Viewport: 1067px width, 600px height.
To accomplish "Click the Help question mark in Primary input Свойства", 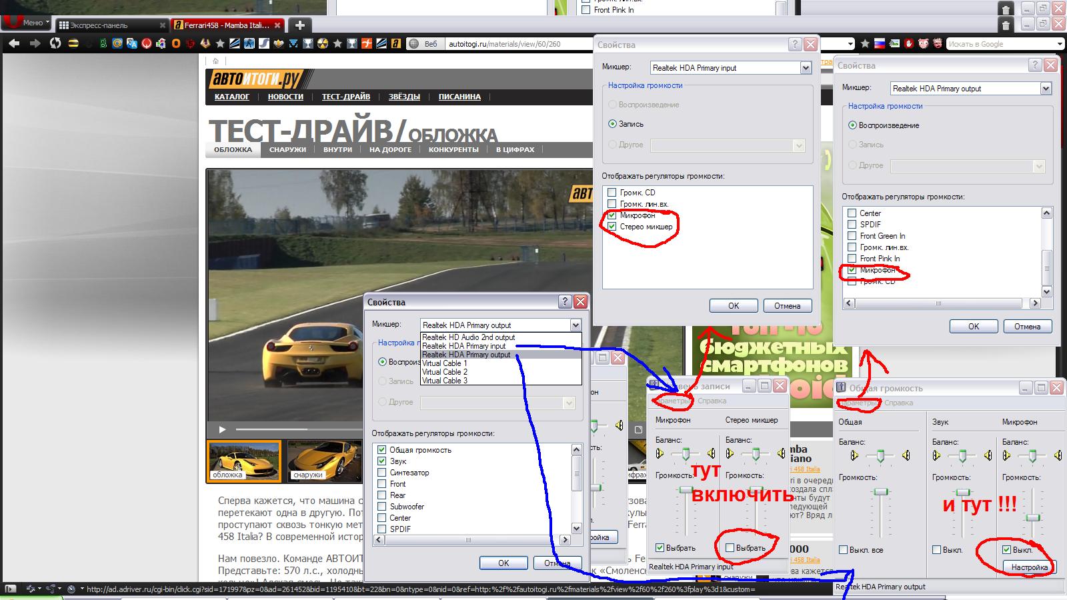I will 795,45.
